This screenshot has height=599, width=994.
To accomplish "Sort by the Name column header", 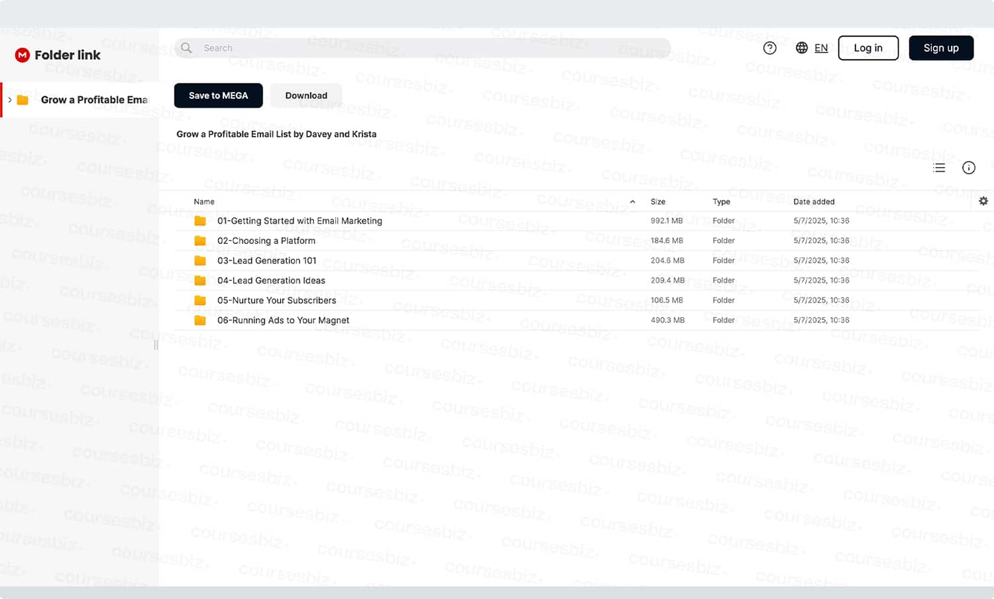I will click(x=204, y=201).
